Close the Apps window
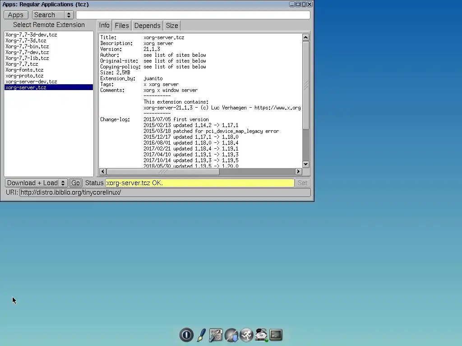 click(310, 4)
